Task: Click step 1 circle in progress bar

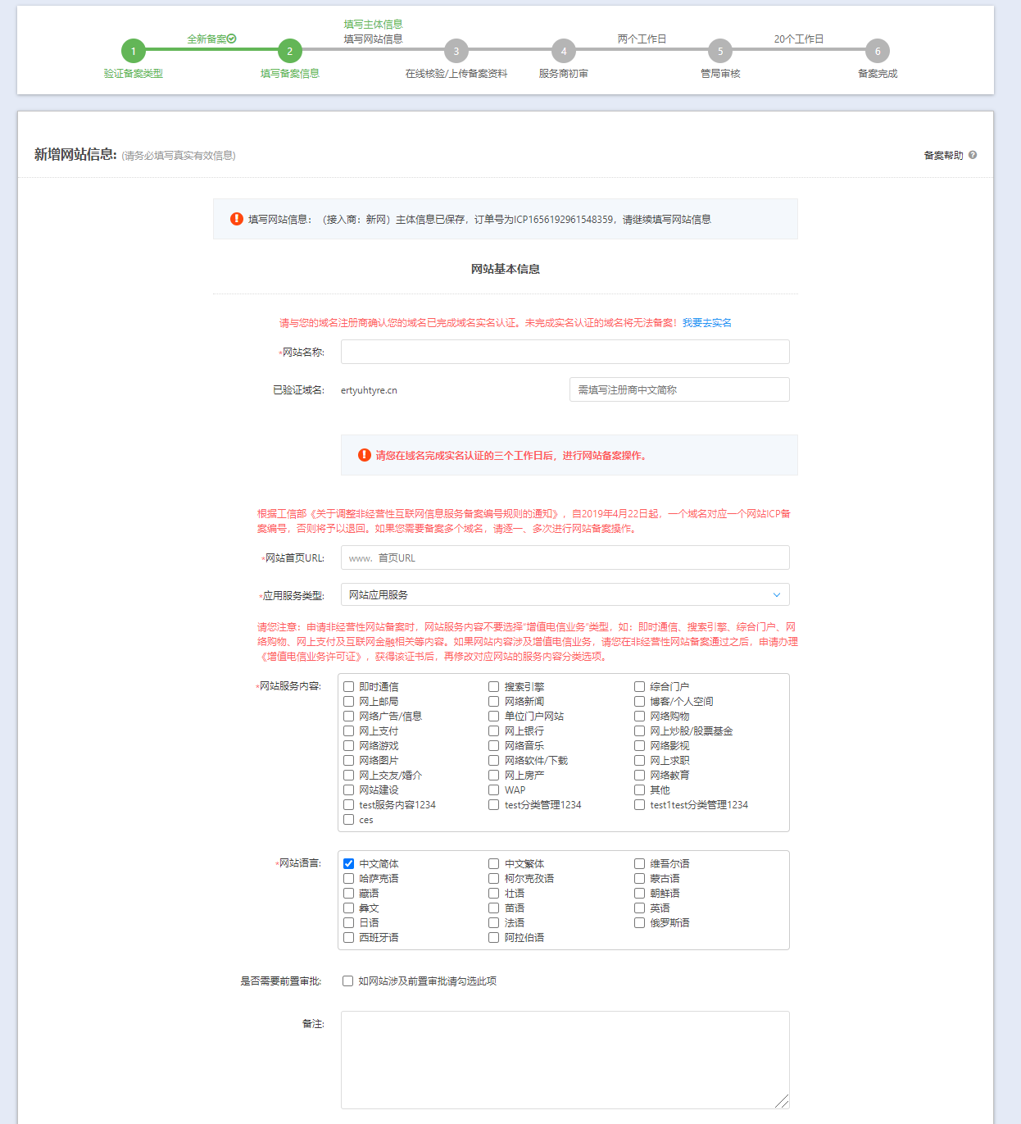Action: coord(134,51)
